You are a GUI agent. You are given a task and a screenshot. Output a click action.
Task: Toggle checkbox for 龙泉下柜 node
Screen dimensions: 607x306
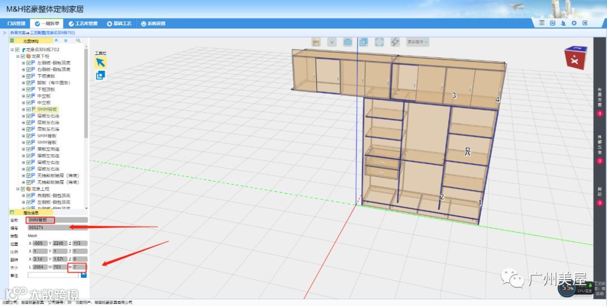(x=23, y=56)
